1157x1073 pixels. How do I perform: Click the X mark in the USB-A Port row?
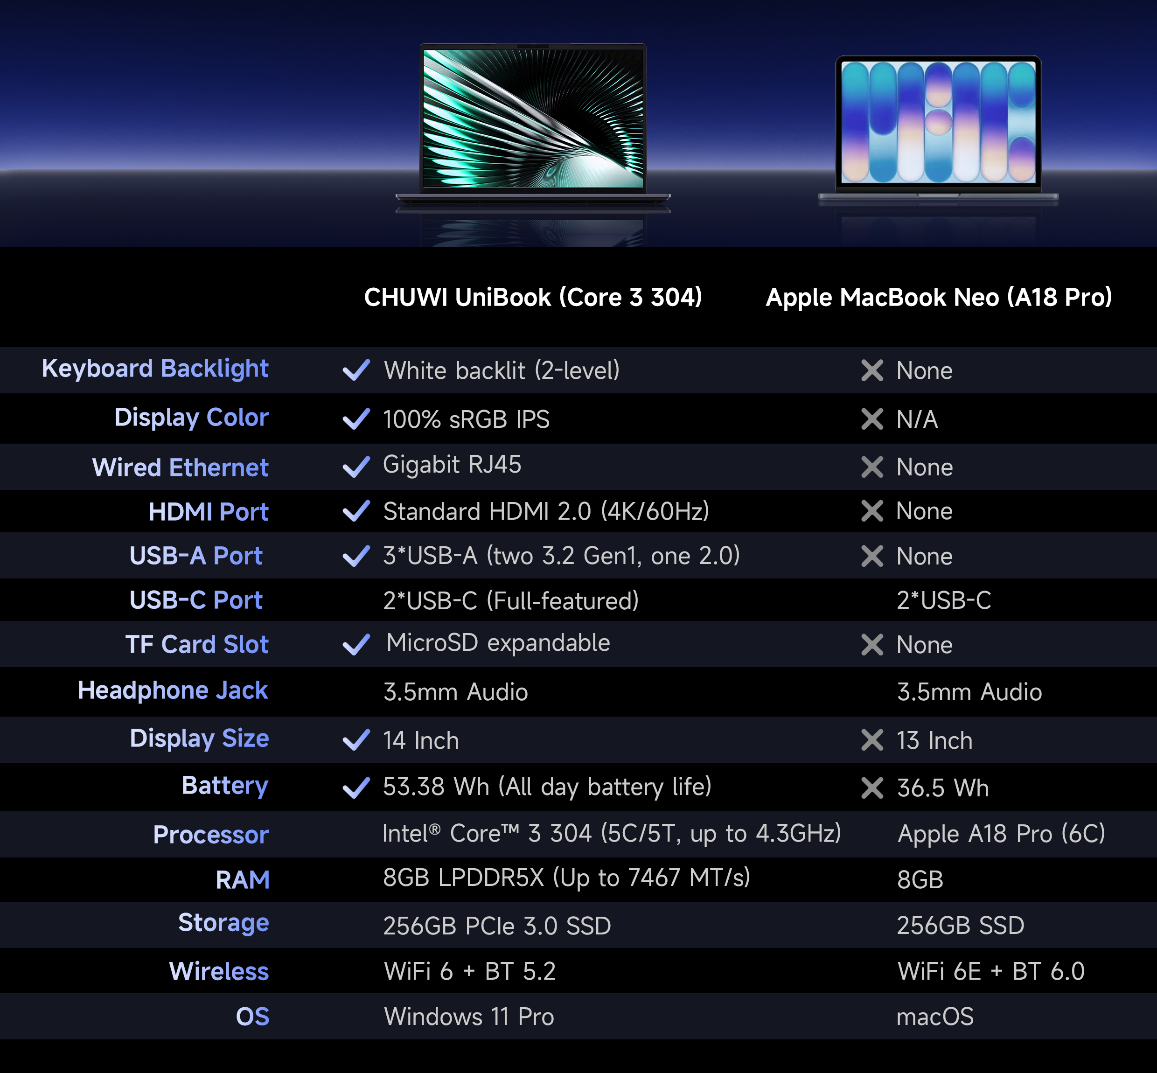[872, 556]
